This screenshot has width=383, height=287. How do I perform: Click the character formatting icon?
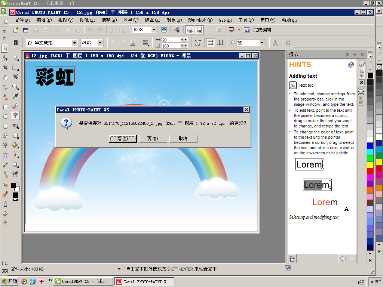click(x=197, y=43)
